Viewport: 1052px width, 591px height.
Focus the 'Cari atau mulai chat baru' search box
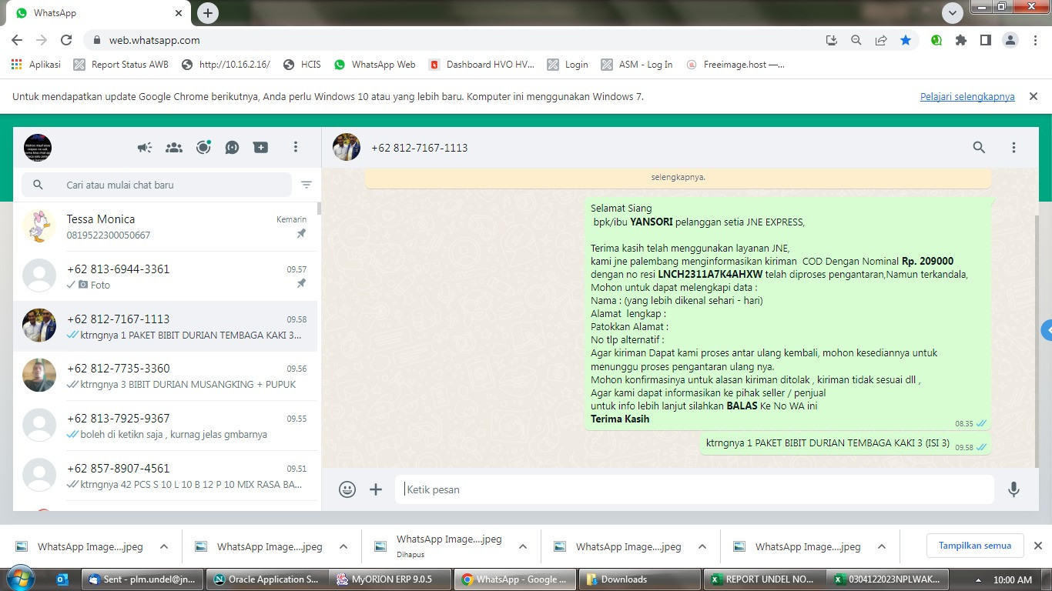tap(157, 185)
